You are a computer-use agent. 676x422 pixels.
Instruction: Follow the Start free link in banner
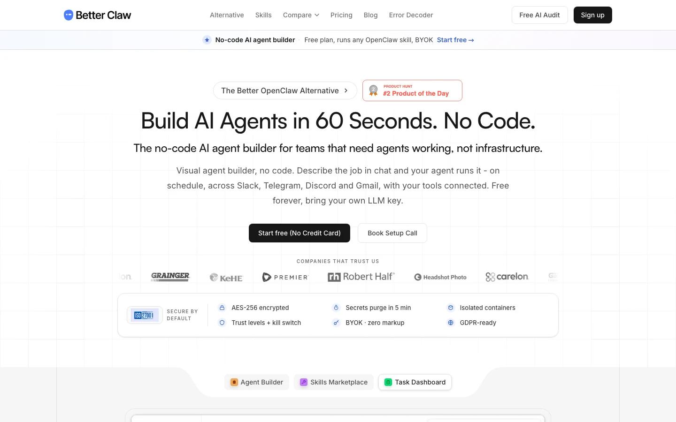click(455, 40)
